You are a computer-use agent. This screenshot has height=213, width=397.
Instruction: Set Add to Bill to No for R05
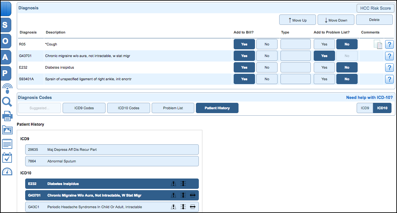click(267, 44)
